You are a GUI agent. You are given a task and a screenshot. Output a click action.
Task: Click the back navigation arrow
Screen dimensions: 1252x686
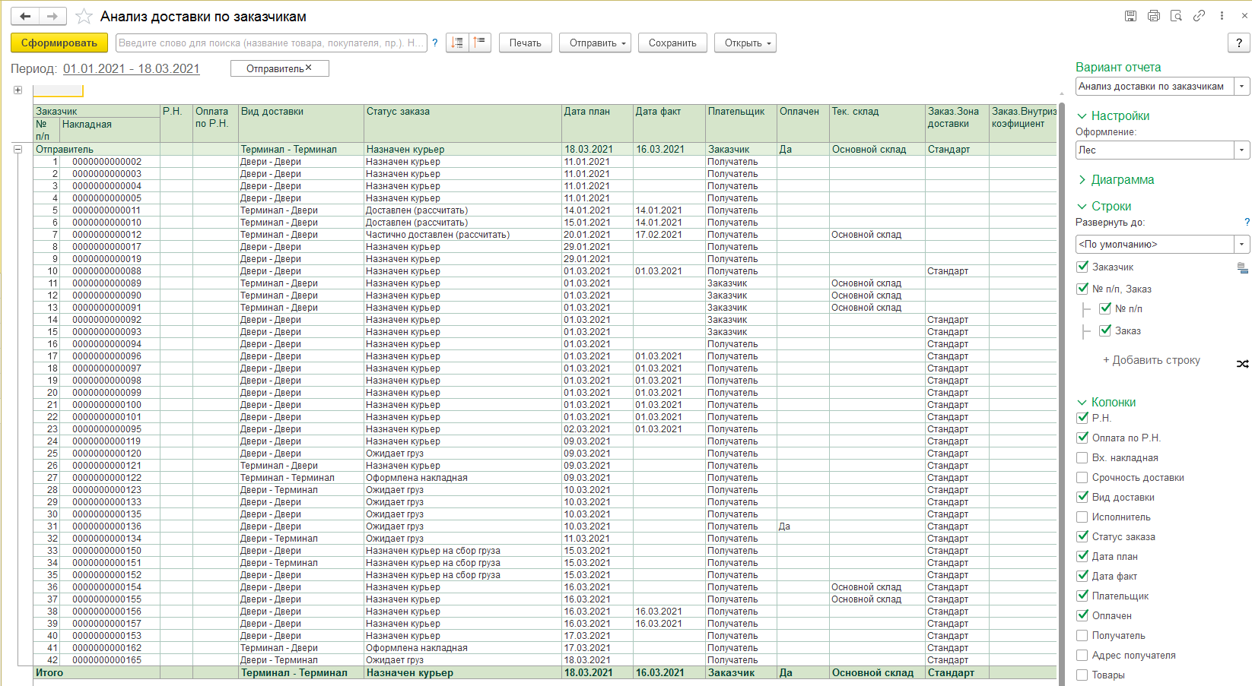click(x=25, y=16)
